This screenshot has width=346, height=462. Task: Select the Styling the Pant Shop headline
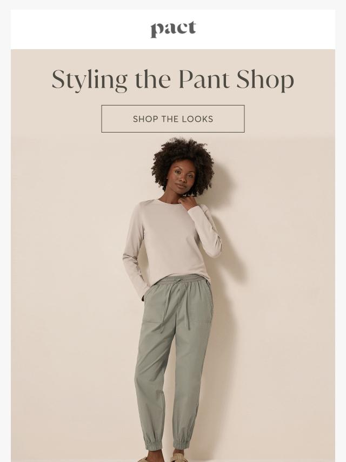[x=173, y=80]
